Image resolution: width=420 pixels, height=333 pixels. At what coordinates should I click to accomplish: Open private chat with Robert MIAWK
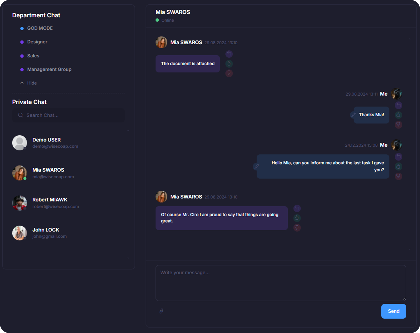click(x=50, y=203)
